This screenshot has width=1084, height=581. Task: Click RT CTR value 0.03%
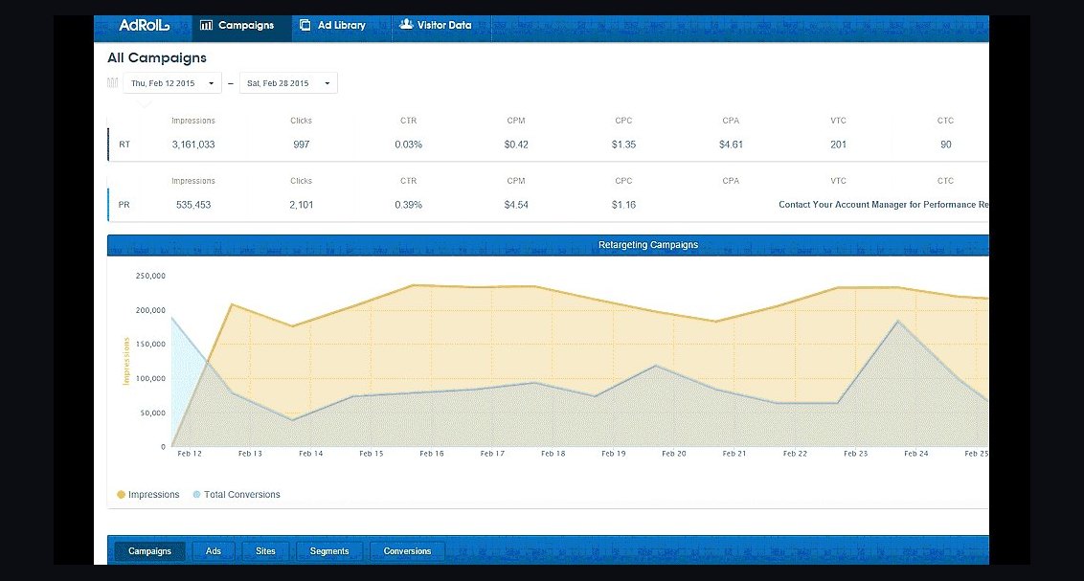coord(409,145)
